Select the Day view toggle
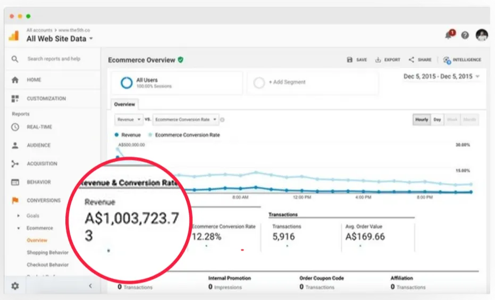 tap(437, 120)
